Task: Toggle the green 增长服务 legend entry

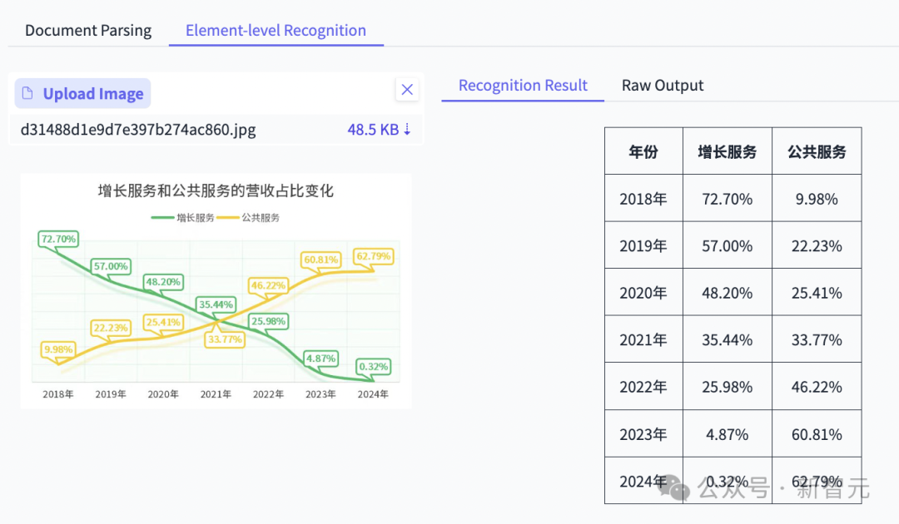Action: pos(183,218)
